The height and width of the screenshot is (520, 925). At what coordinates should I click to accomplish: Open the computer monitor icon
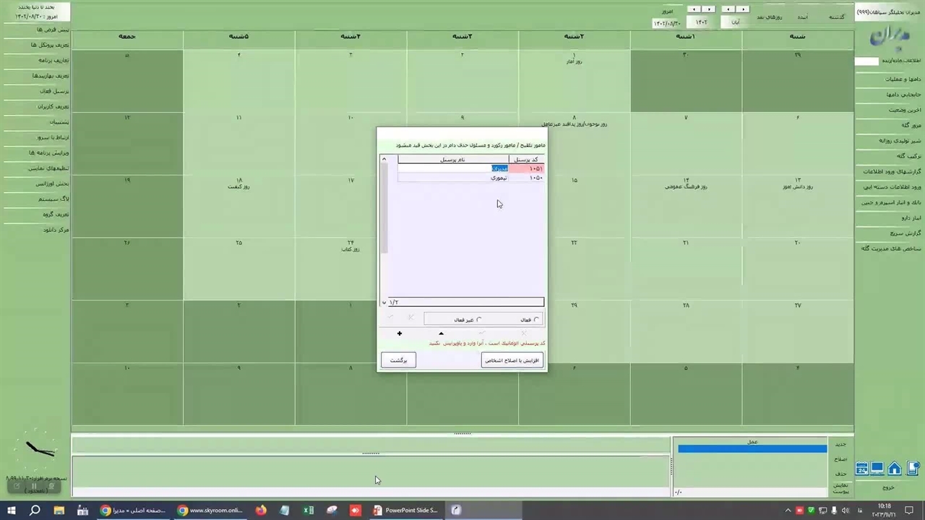point(877,469)
